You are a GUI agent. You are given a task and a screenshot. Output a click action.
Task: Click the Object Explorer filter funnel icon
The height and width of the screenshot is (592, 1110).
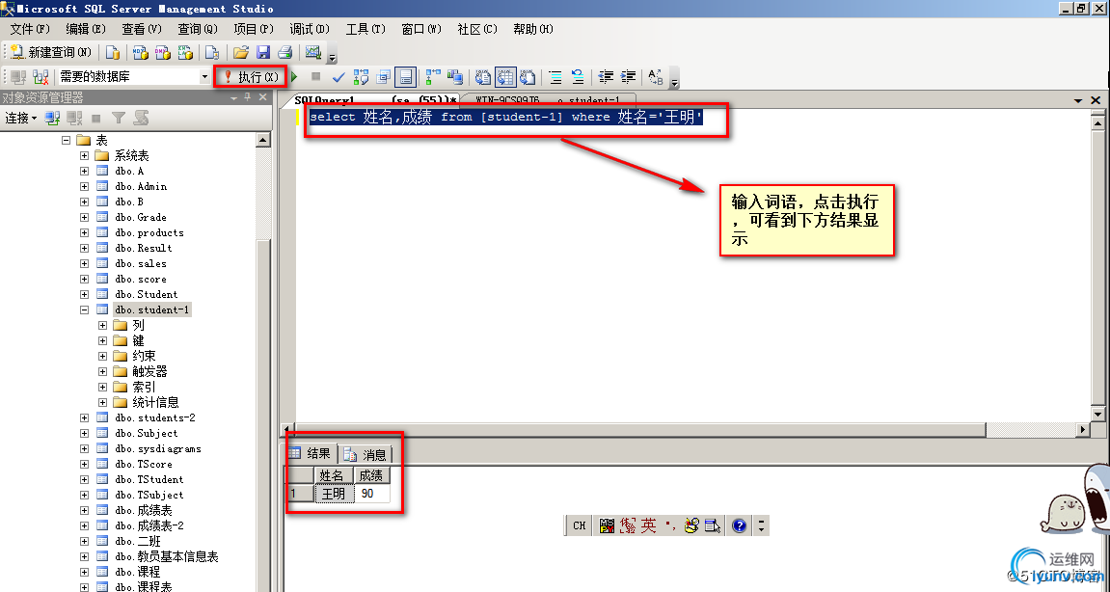119,119
